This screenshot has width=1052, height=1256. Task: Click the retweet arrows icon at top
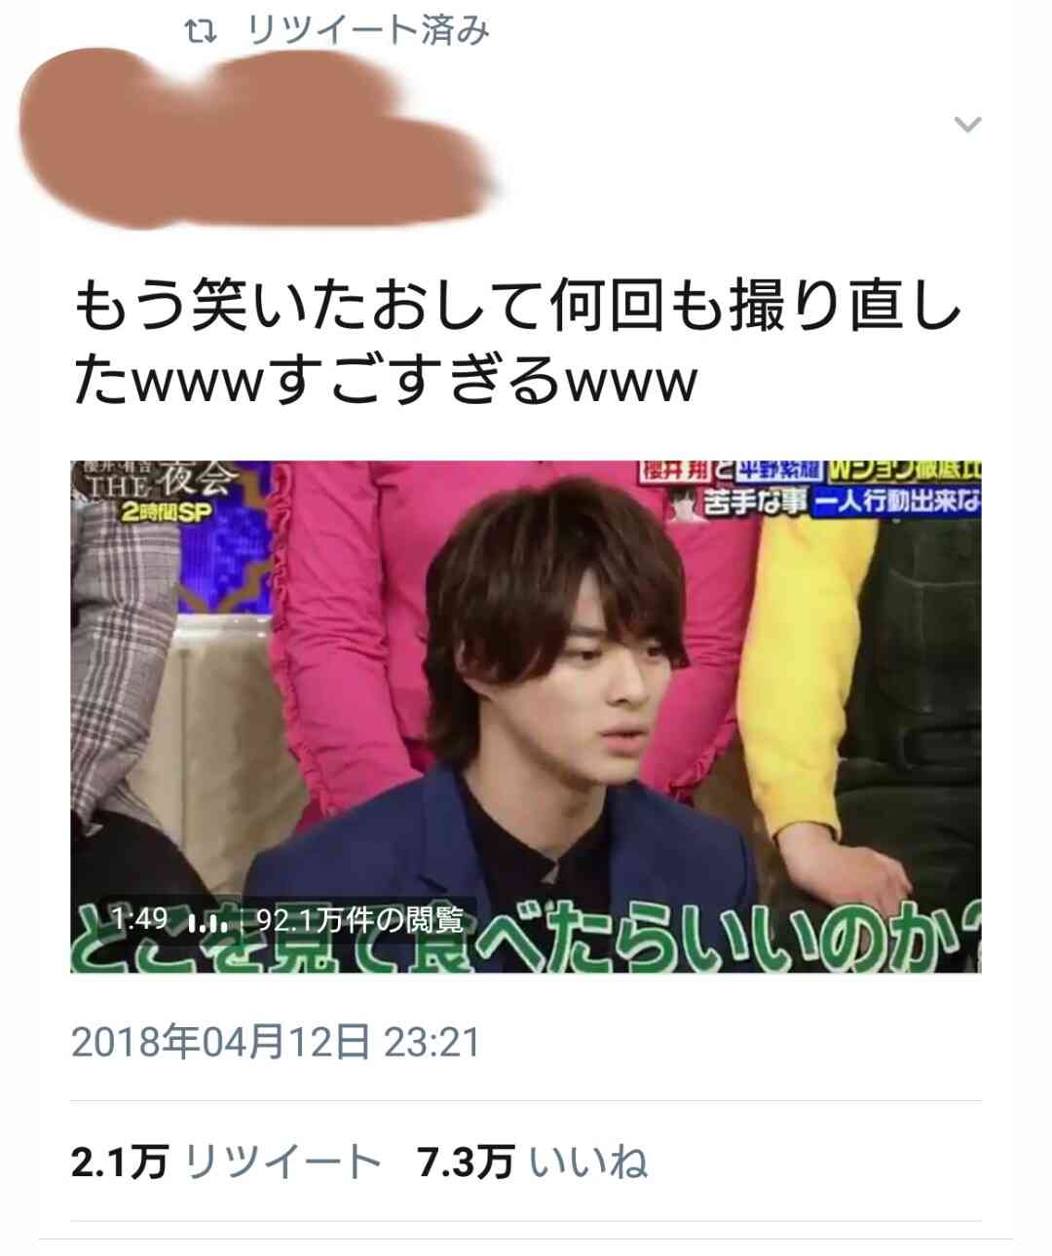tap(200, 33)
